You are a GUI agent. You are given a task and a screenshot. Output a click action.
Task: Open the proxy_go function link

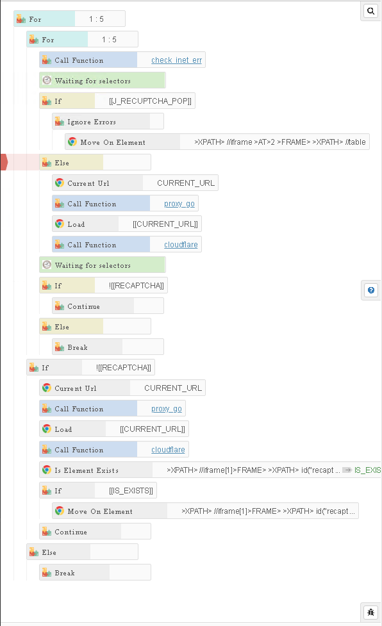pyautogui.click(x=178, y=203)
